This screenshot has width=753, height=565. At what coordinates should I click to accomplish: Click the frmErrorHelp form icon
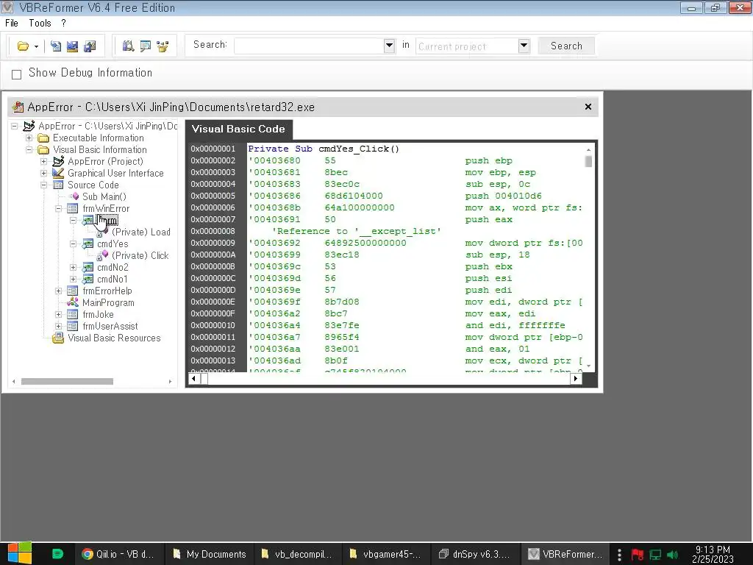pos(73,291)
